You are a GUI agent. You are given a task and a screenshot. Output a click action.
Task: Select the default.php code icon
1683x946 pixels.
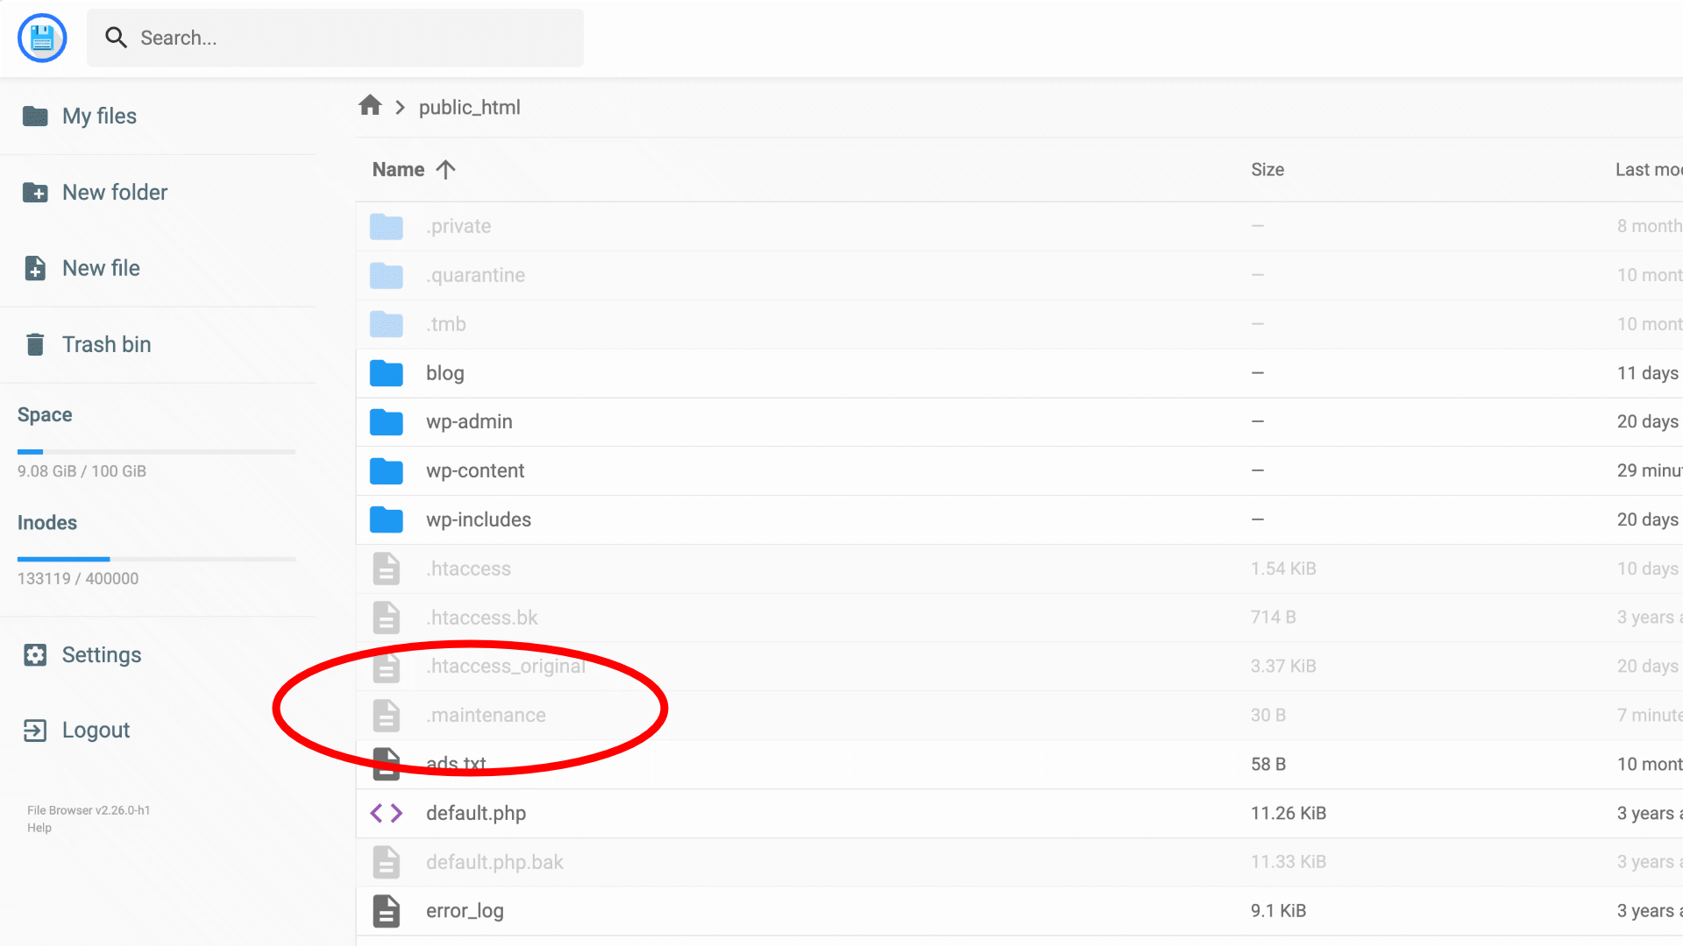(x=387, y=813)
